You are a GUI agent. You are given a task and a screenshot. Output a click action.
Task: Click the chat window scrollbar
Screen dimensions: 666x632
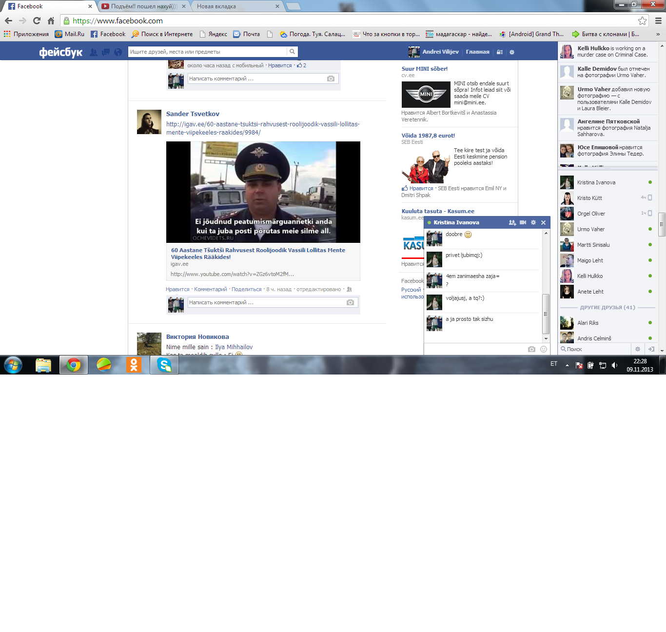point(546,314)
